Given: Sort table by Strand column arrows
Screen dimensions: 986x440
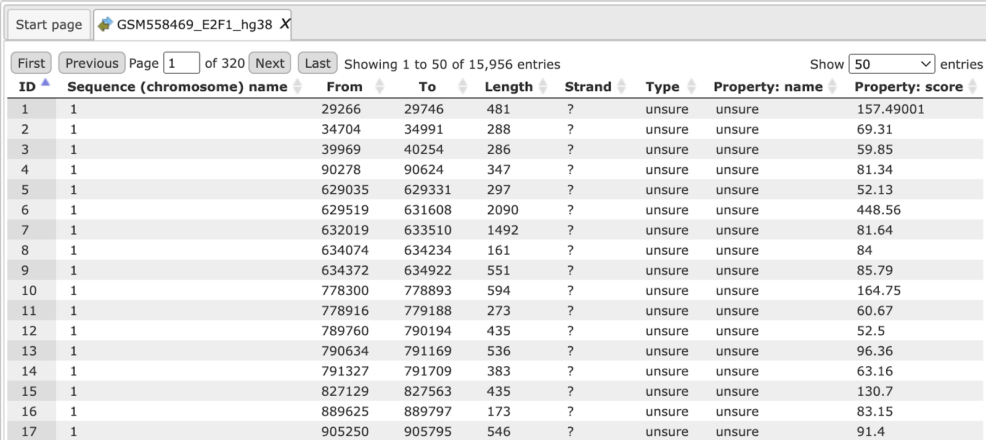Looking at the screenshot, I should [x=621, y=87].
